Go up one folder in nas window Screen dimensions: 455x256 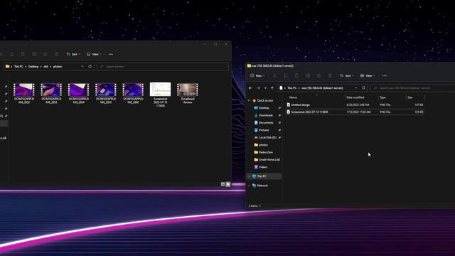[272, 88]
